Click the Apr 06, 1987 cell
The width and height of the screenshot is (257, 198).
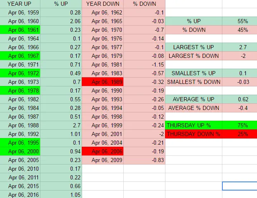[x=20, y=117]
